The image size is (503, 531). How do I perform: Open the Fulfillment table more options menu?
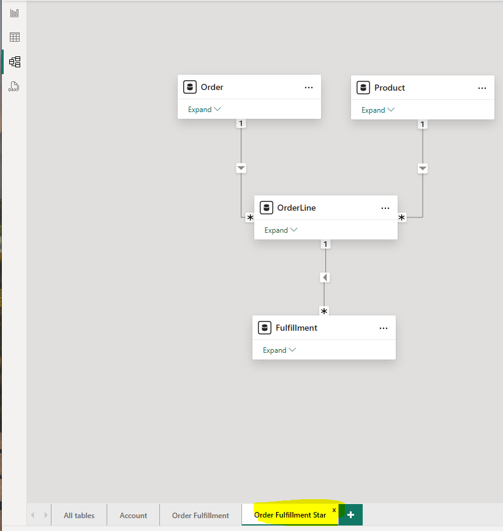pyautogui.click(x=384, y=328)
